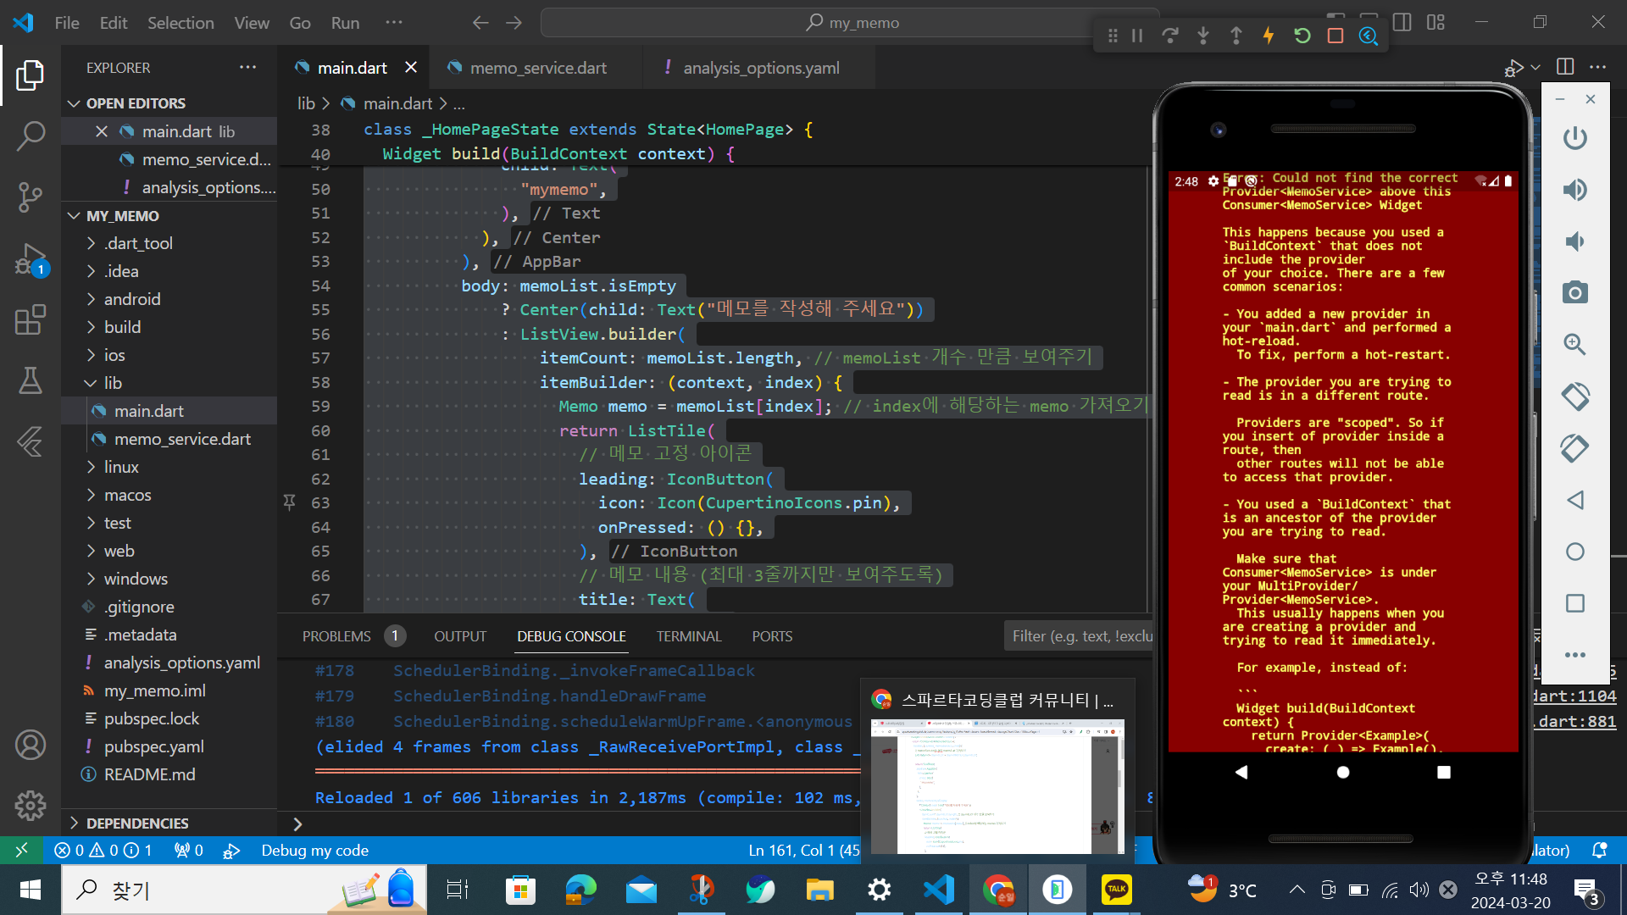This screenshot has width=1627, height=915.
Task: Open Windows Start menu
Action: click(31, 890)
